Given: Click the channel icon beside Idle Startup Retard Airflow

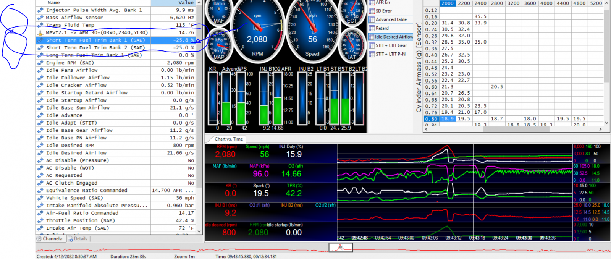Looking at the screenshot, I should [40, 93].
